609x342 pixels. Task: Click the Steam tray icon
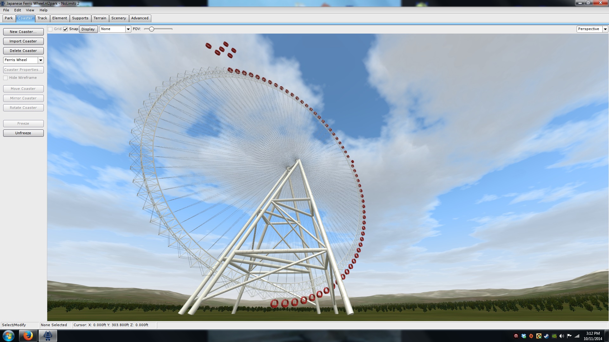coord(546,336)
